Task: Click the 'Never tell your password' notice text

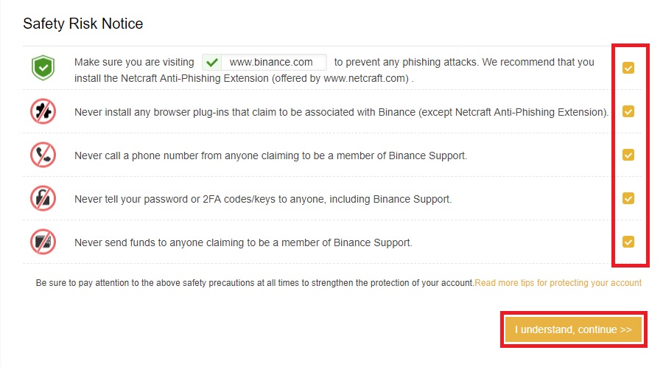Action: [263, 199]
